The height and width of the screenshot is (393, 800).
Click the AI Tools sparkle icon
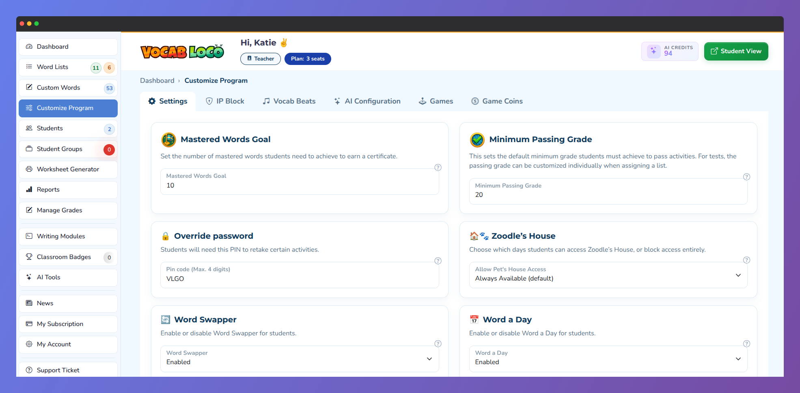click(29, 277)
